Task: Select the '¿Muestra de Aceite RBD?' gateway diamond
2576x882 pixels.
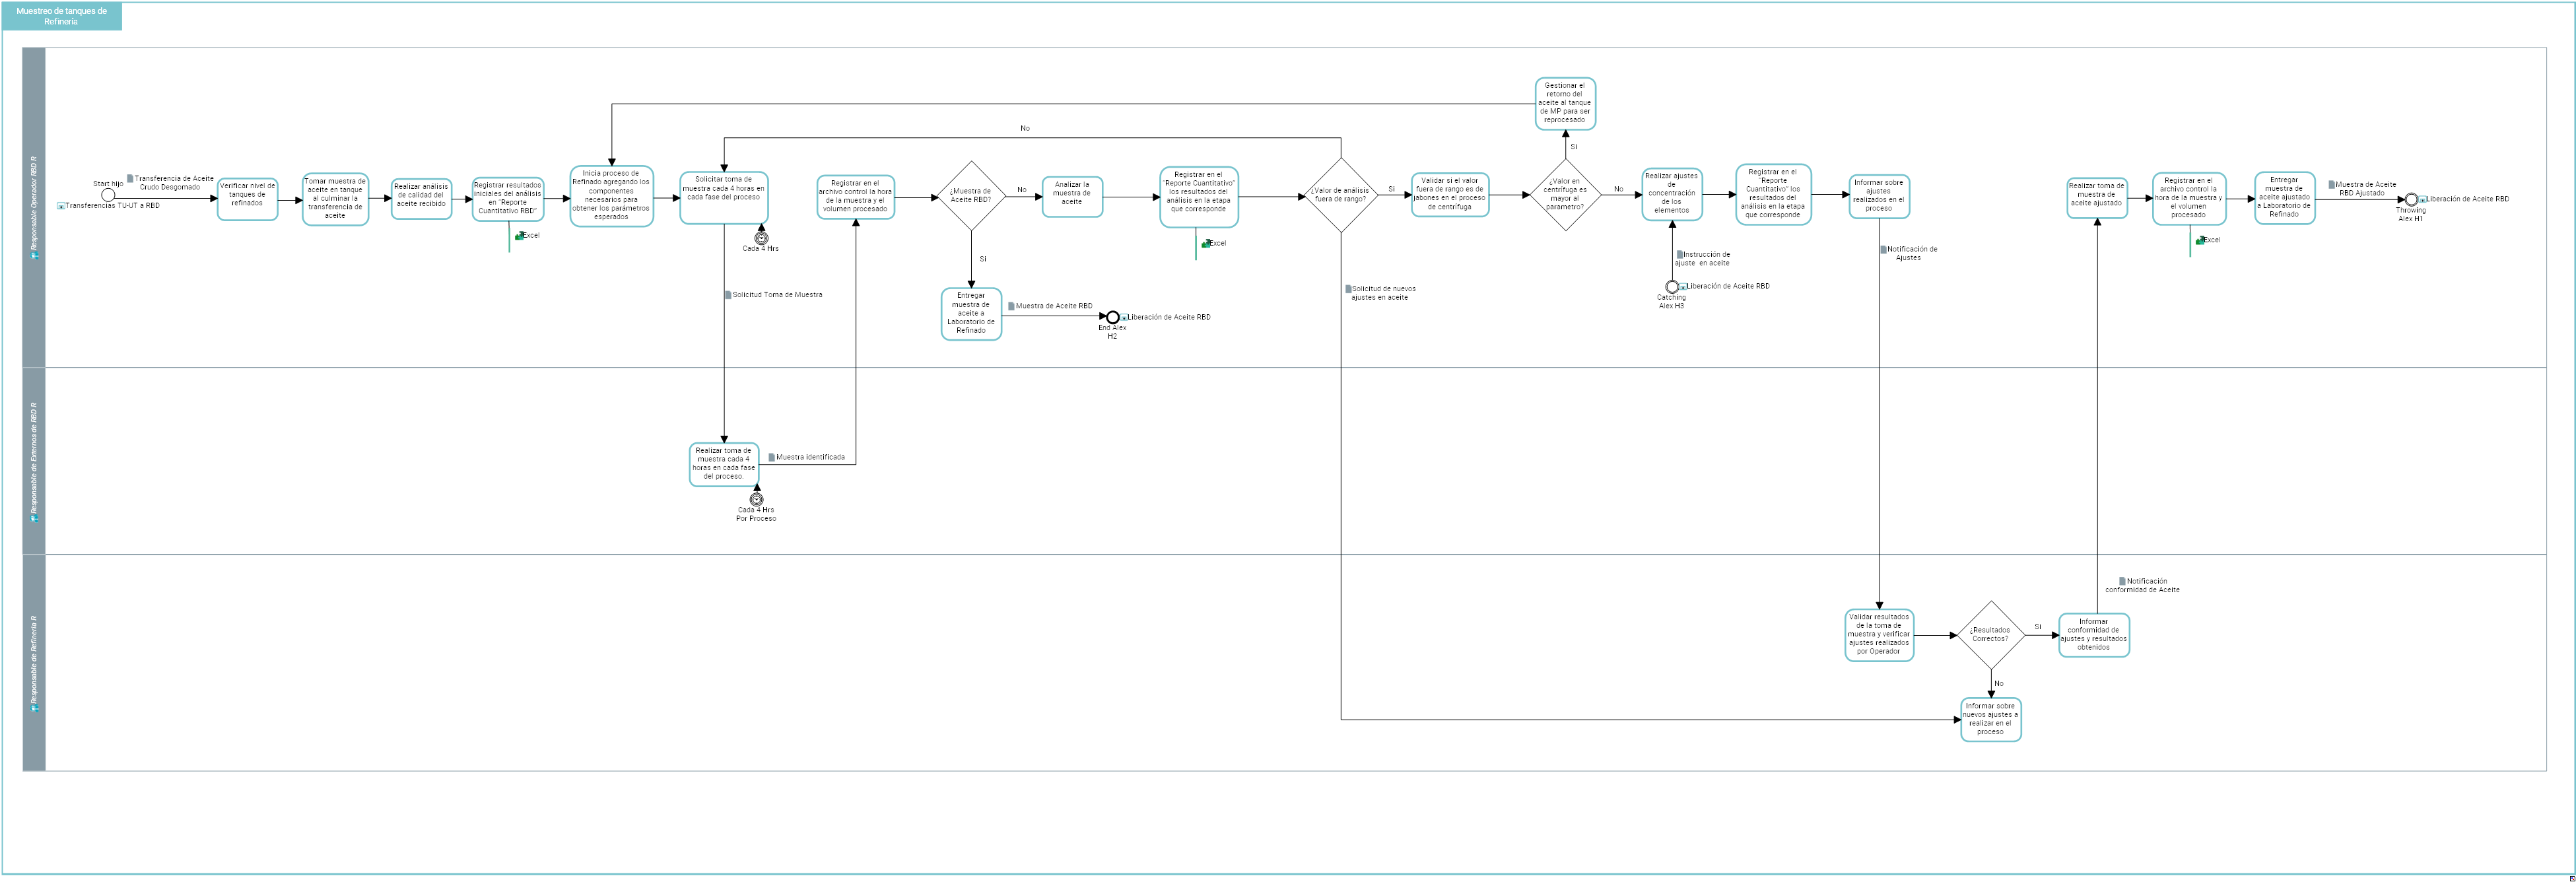Action: pyautogui.click(x=971, y=196)
